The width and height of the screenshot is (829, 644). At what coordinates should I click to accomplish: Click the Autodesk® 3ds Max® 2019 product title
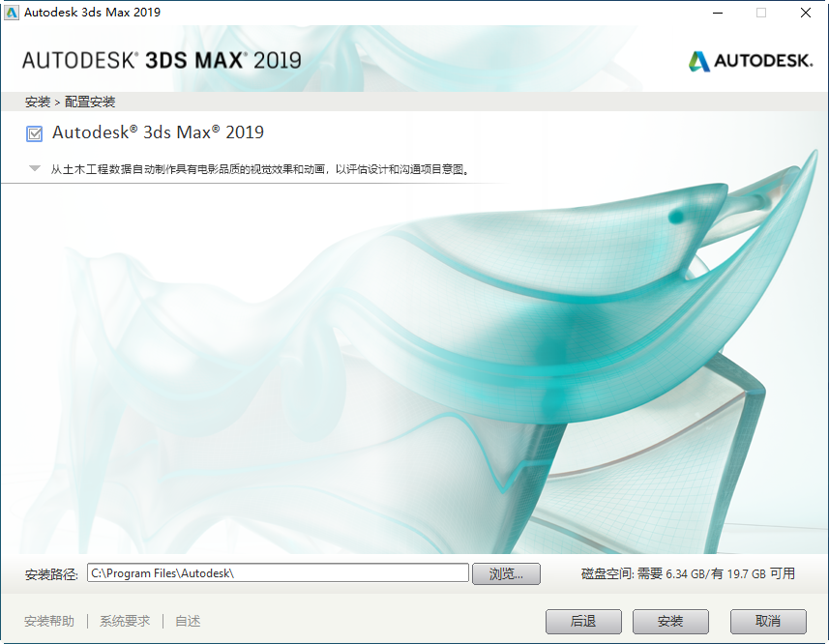tap(158, 132)
